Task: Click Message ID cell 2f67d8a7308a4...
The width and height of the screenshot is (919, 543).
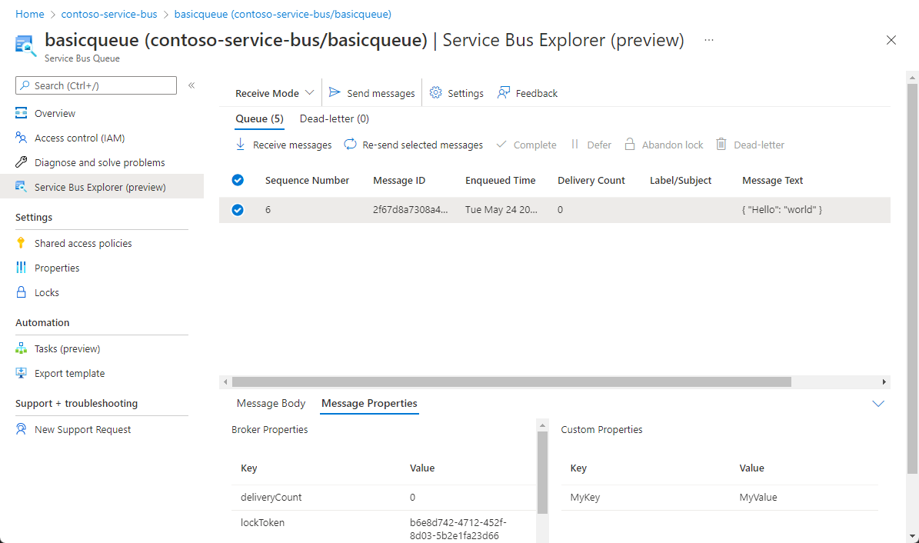Action: point(410,209)
